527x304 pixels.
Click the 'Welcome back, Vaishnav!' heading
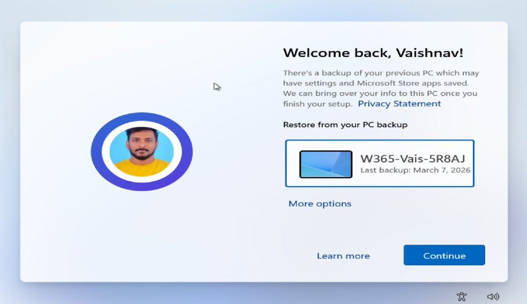pyautogui.click(x=373, y=53)
